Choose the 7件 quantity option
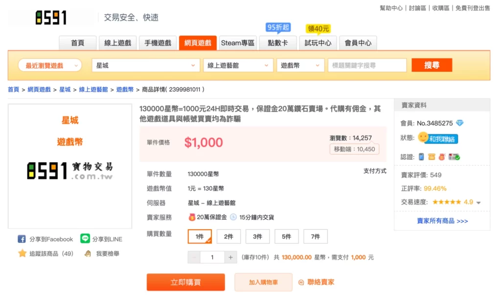 point(315,237)
